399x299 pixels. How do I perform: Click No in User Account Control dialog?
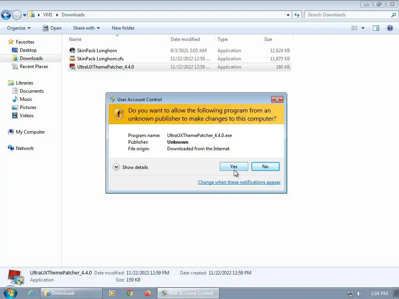click(265, 167)
